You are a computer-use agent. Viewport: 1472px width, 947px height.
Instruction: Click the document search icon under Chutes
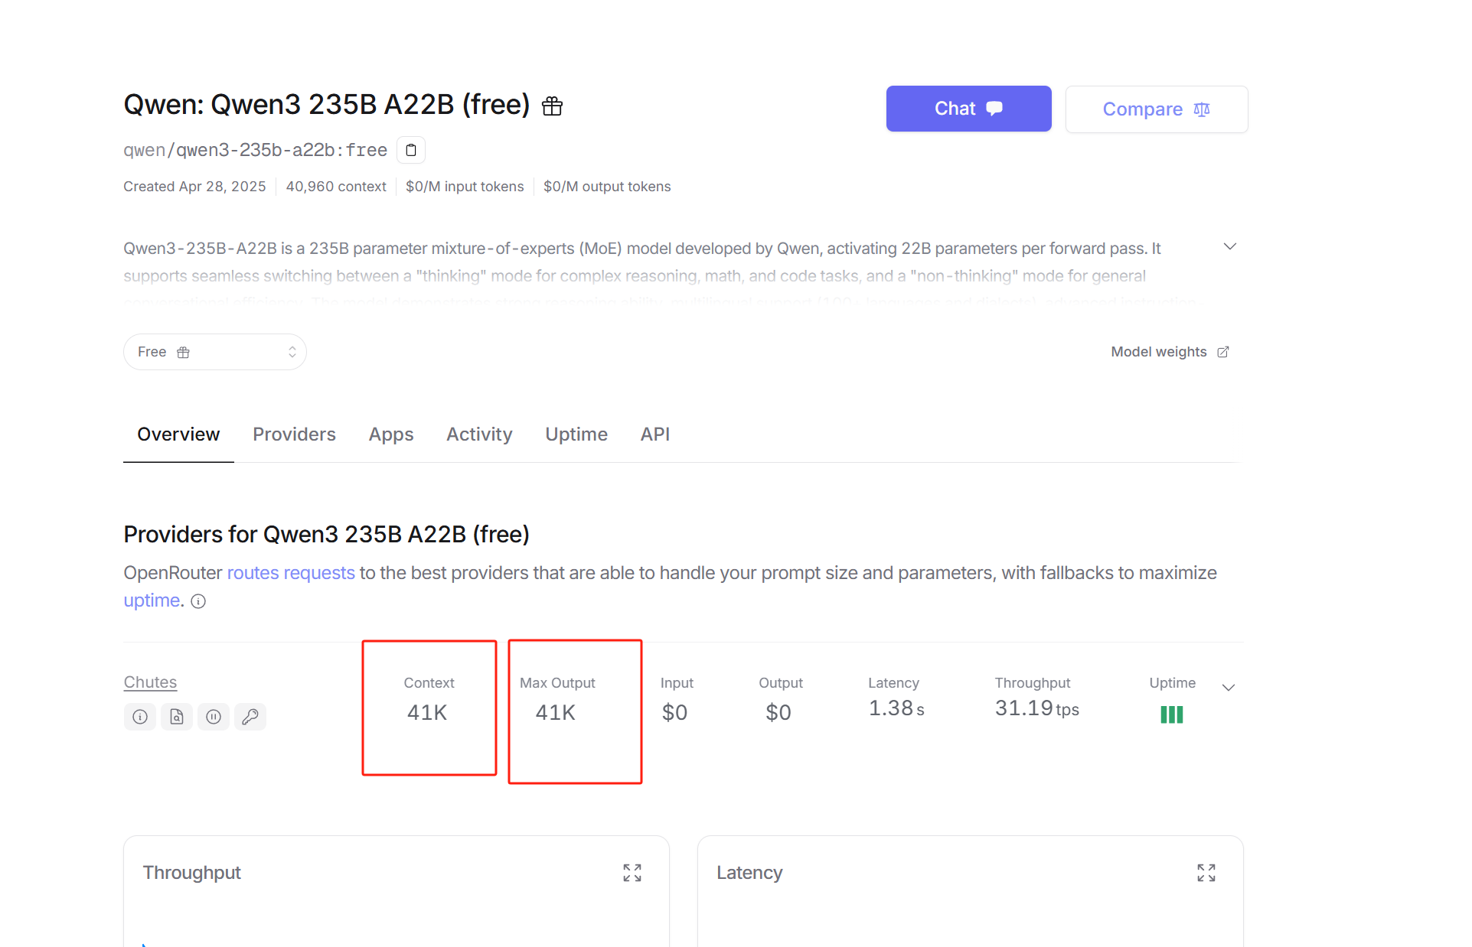coord(177,717)
